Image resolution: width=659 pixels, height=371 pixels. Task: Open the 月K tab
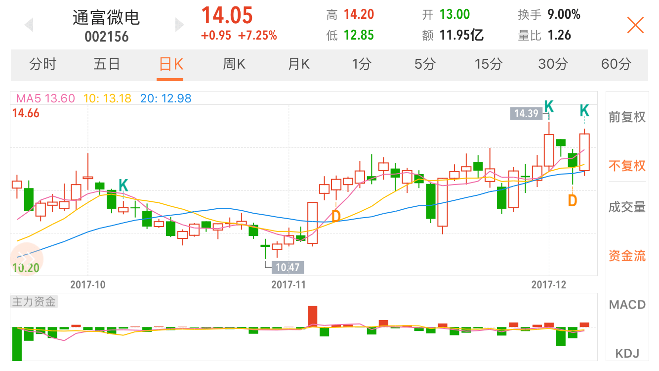coord(298,64)
